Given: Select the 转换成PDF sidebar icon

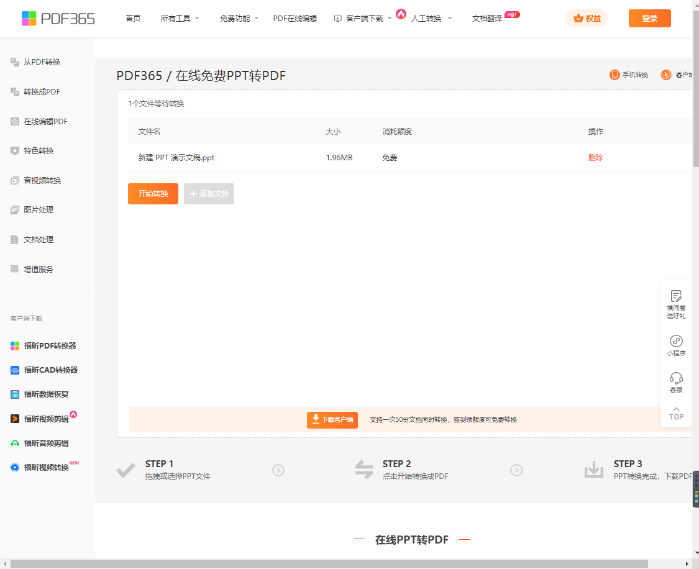Looking at the screenshot, I should tap(15, 92).
